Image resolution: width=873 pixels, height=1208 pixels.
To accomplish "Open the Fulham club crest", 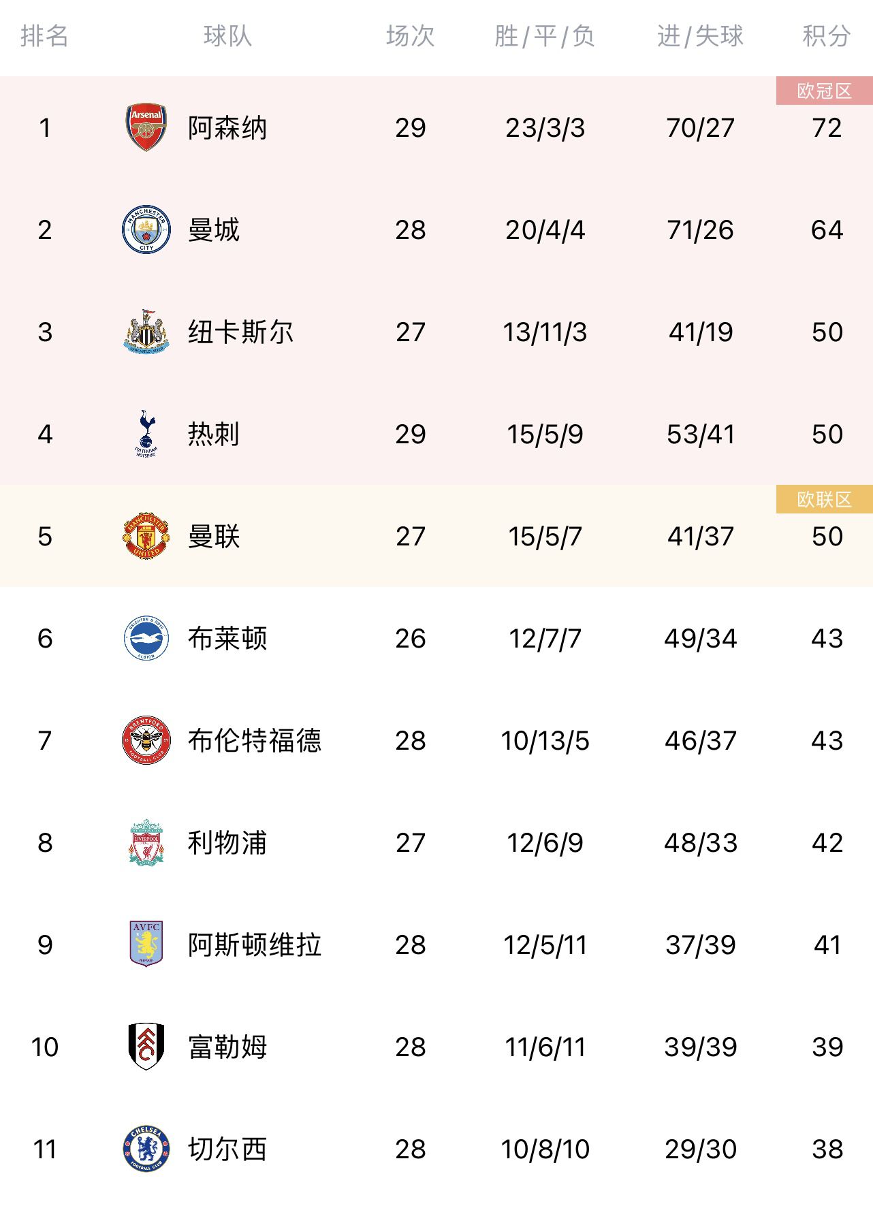I will click(146, 1046).
